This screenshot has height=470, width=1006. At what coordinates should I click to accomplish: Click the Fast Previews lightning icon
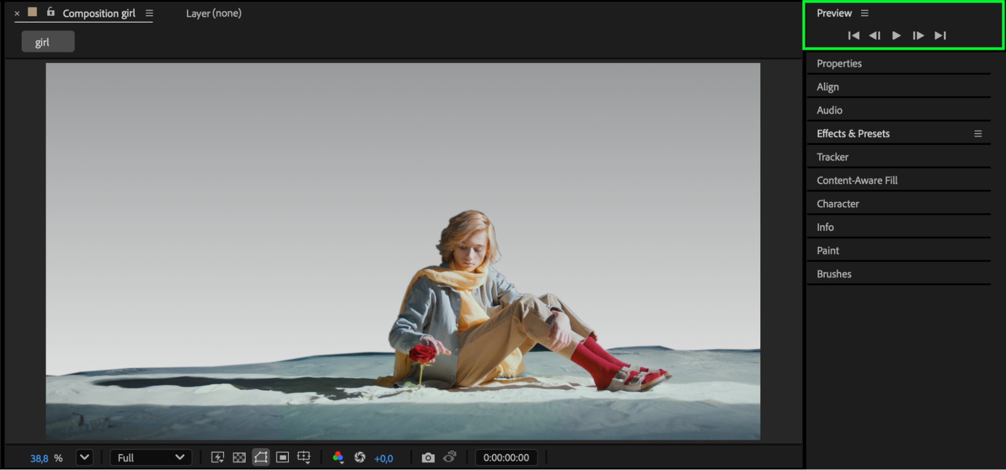coord(217,457)
